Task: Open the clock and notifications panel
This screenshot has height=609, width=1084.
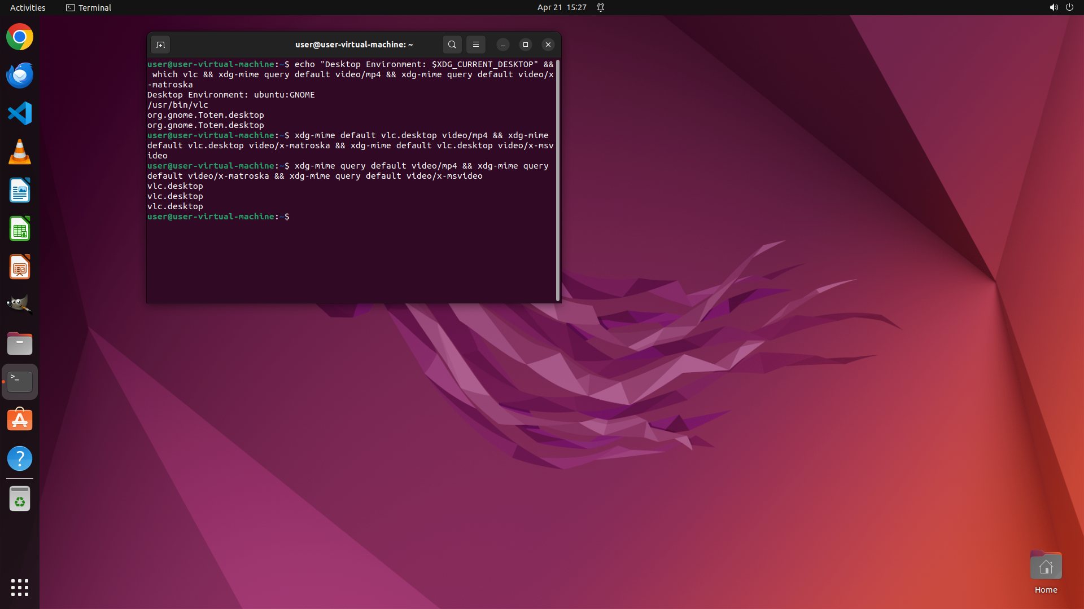Action: [x=562, y=7]
